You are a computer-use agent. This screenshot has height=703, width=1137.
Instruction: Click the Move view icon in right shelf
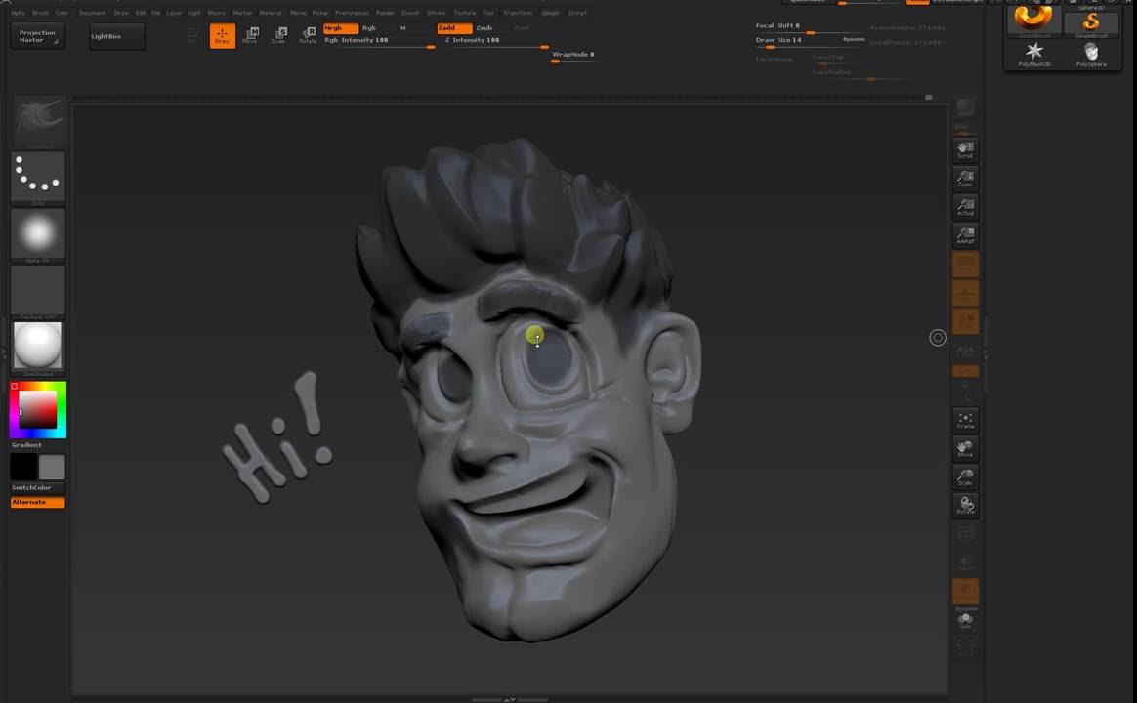pyautogui.click(x=965, y=448)
